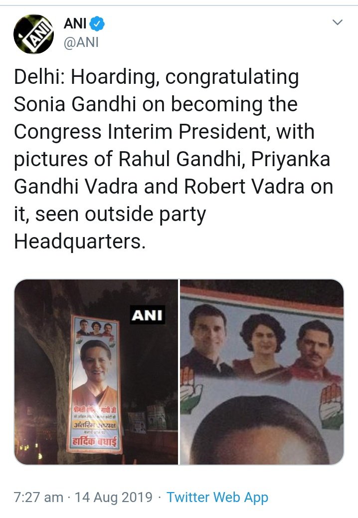Open the left hoarding photo
This screenshot has height=518, width=358.
click(x=96, y=372)
